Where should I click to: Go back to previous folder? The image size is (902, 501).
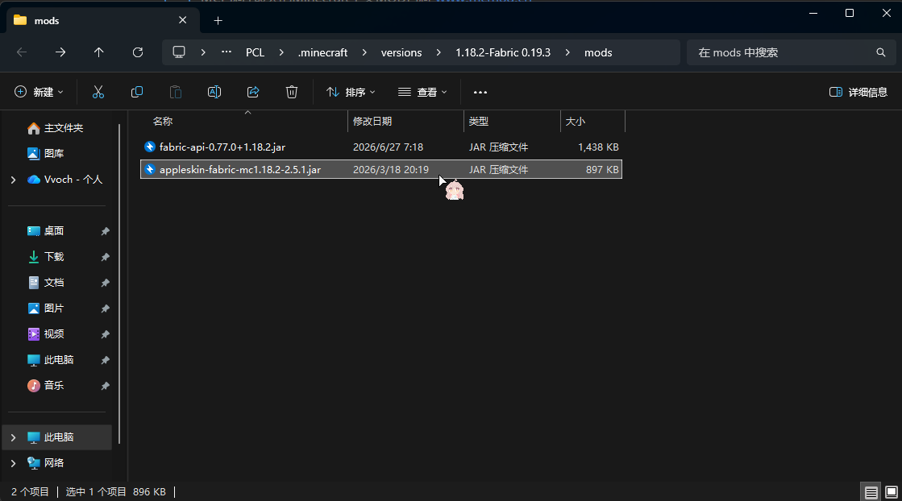tap(22, 52)
